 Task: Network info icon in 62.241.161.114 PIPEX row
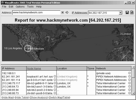point(129,80)
